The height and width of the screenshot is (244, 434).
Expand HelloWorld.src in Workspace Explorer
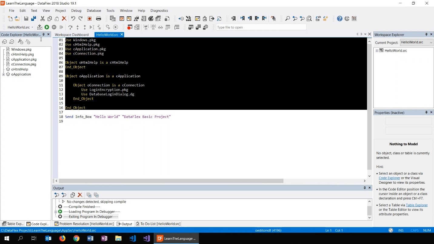point(377,51)
